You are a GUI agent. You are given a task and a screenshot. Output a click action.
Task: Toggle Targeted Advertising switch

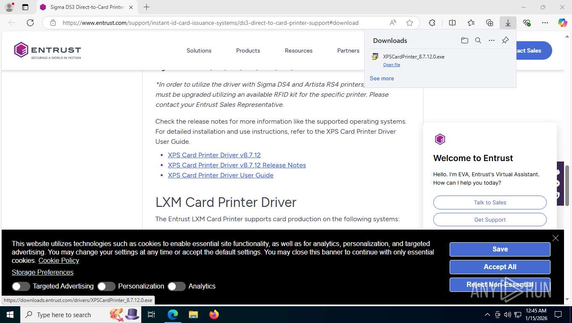[21, 286]
